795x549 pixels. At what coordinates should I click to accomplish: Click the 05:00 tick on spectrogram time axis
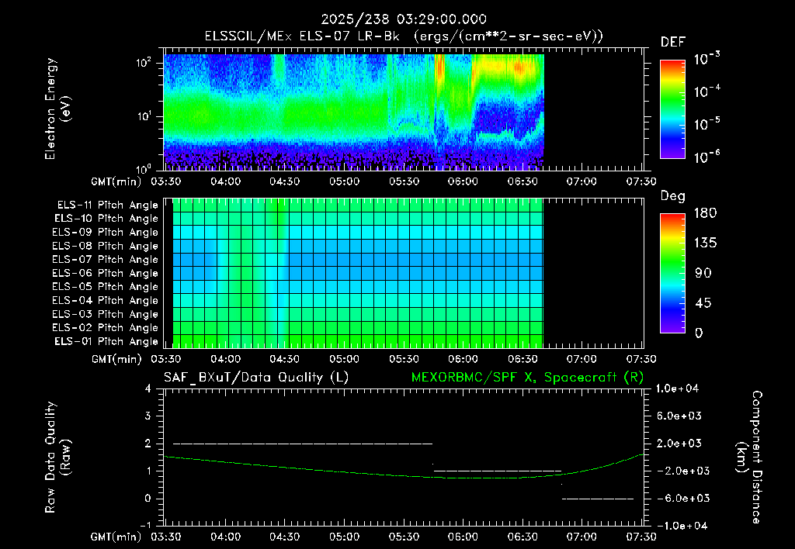344,181
